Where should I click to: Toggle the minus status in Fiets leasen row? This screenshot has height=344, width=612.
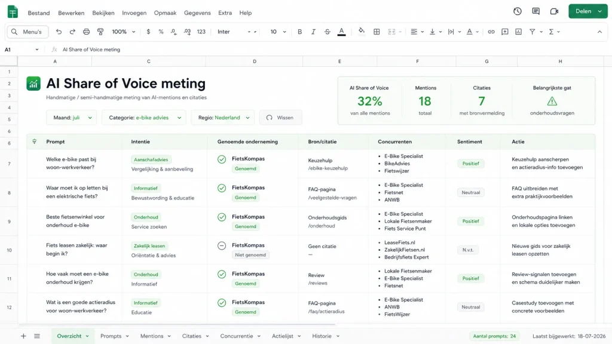click(222, 245)
